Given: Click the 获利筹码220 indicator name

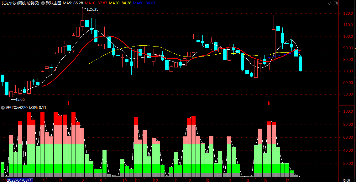Looking at the screenshot, I should (17, 108).
